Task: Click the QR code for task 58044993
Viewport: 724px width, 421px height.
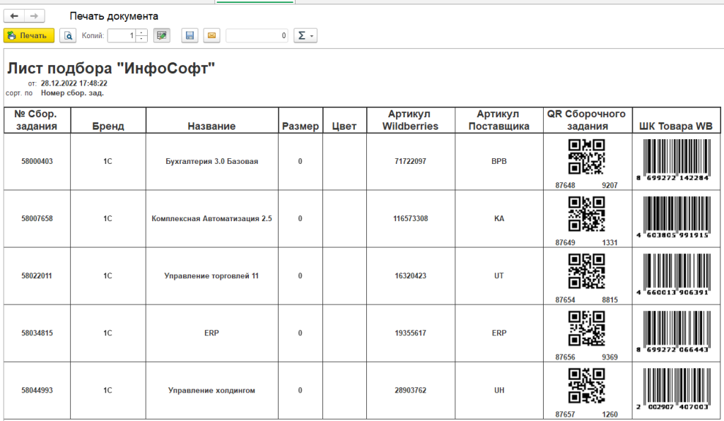Action: pos(586,386)
